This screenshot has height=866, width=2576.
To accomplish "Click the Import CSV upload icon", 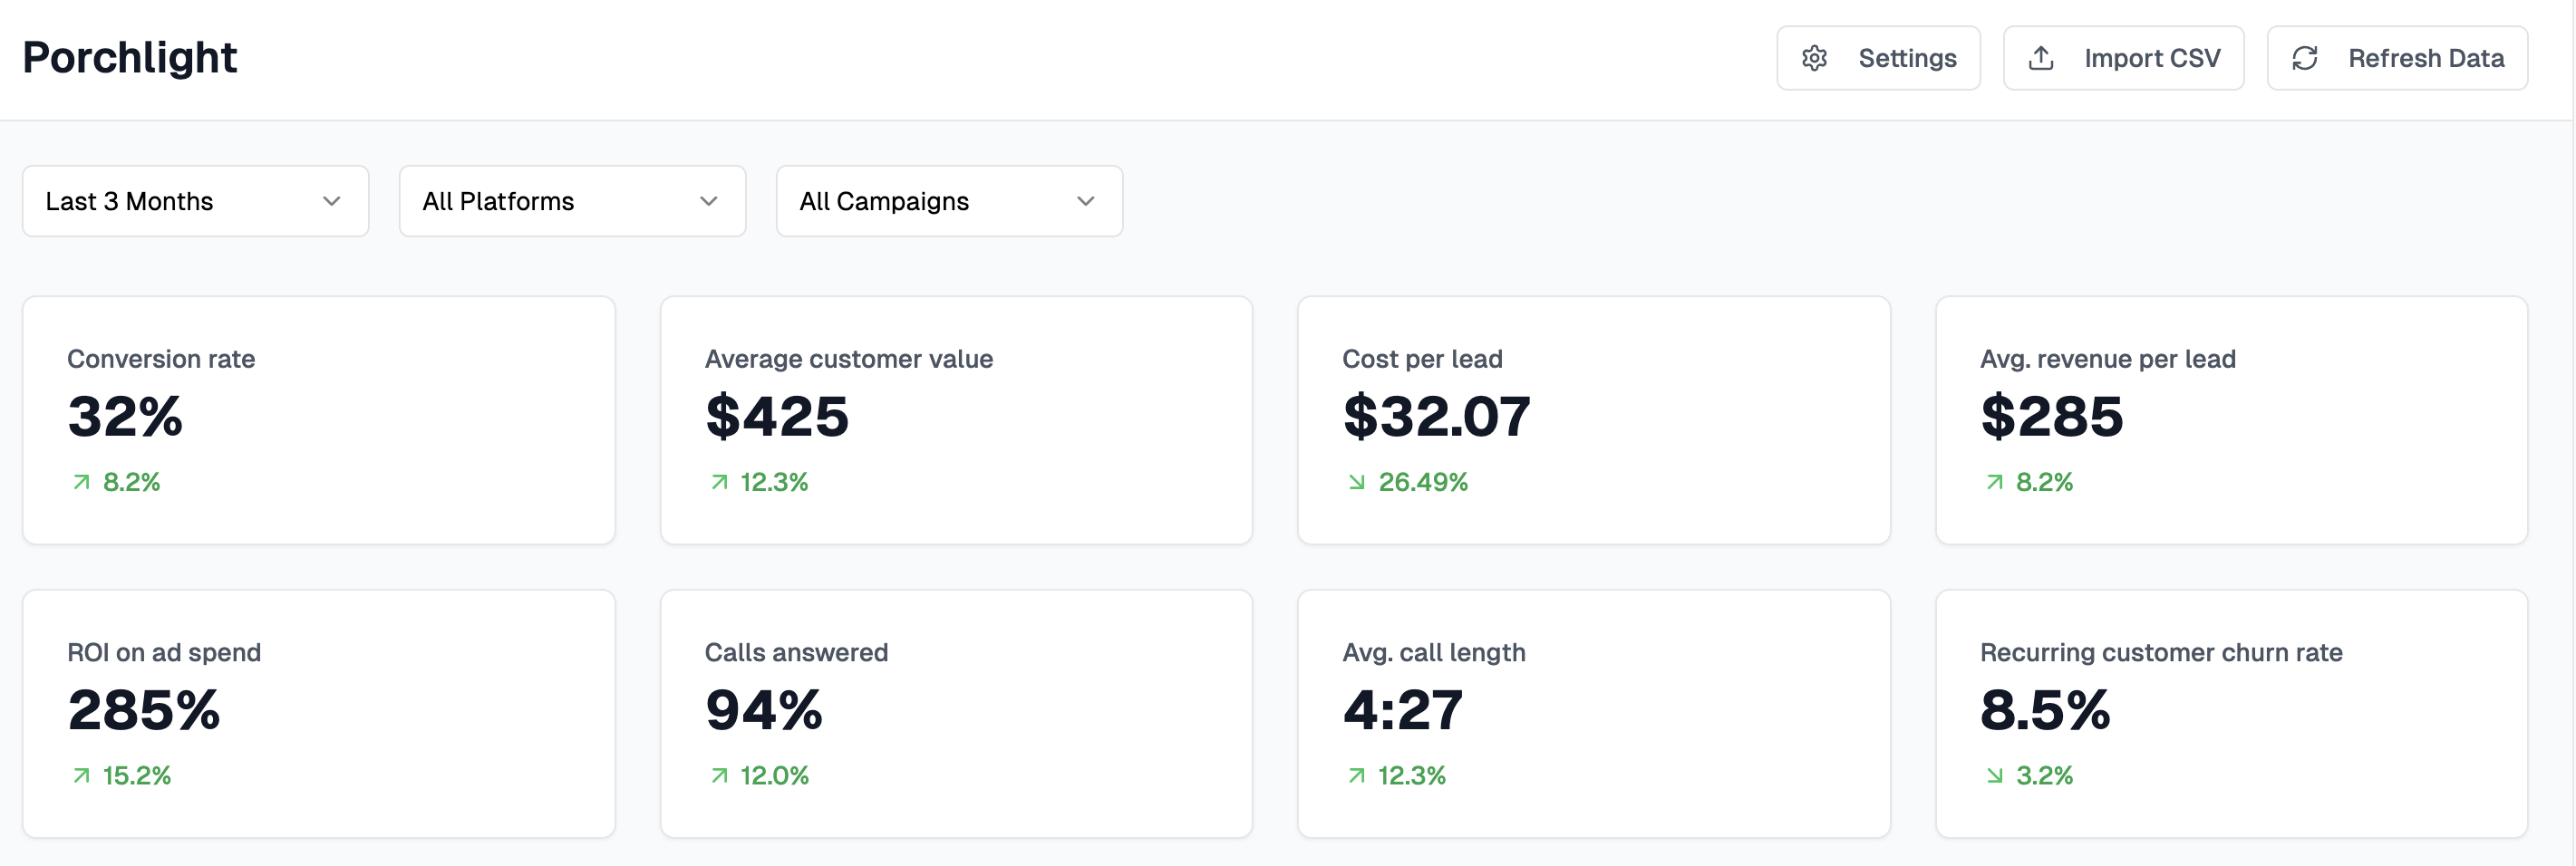I will (2040, 58).
